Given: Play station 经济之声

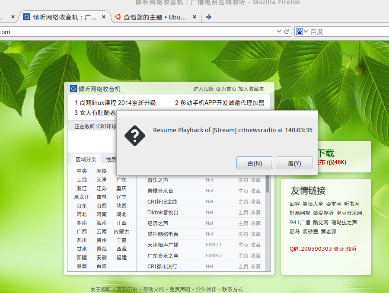Looking at the screenshot, I should [x=157, y=223].
